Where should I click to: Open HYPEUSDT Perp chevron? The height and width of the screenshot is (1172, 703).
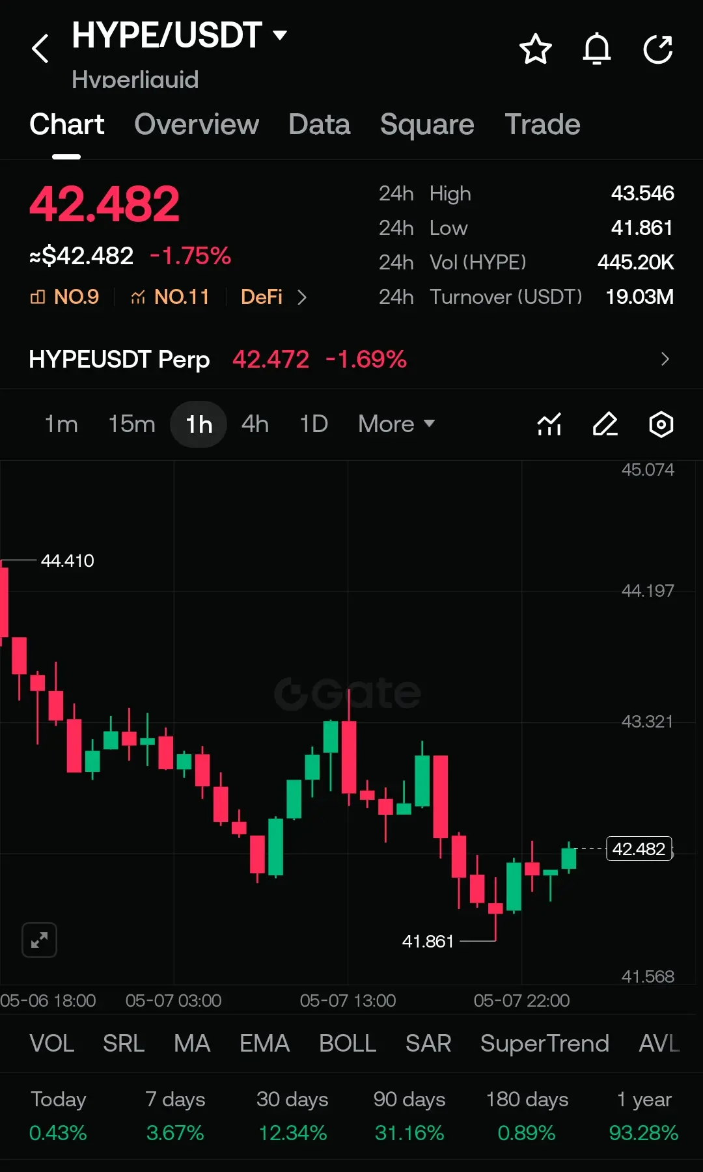(x=665, y=359)
